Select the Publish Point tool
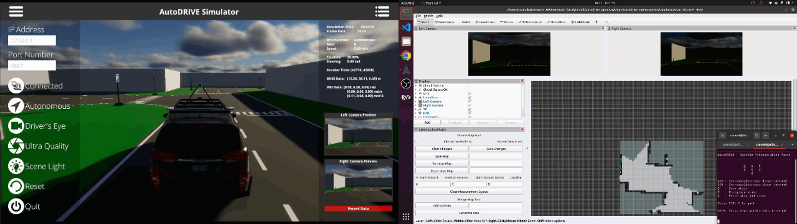This screenshot has height=224, width=797. [580, 22]
